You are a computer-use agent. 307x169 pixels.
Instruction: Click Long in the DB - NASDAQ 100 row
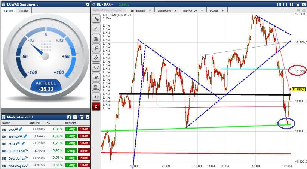click(71, 165)
